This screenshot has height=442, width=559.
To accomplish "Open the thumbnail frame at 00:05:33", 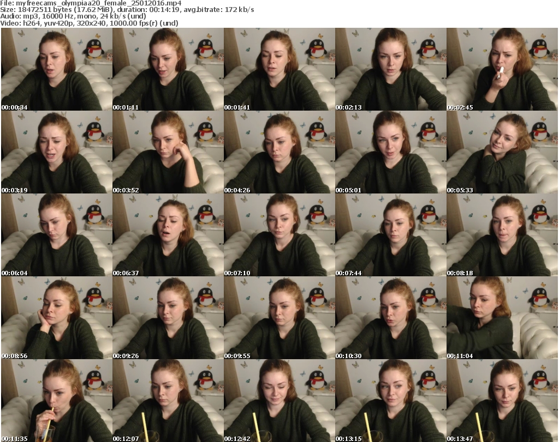I will (x=502, y=152).
